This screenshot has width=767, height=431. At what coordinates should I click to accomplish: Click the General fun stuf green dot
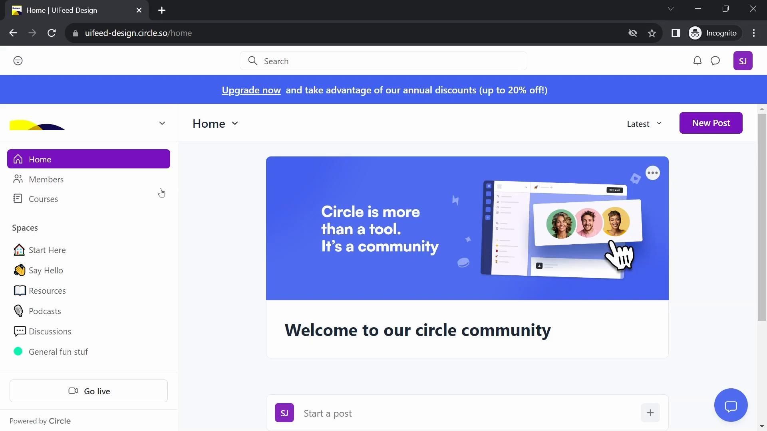pos(18,352)
